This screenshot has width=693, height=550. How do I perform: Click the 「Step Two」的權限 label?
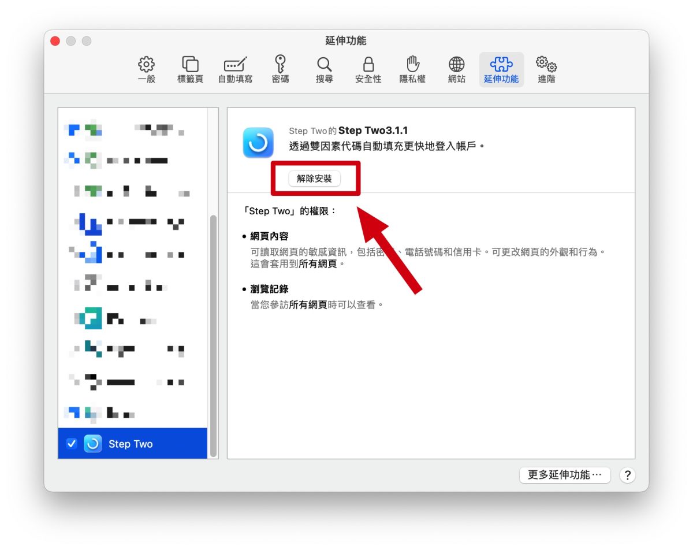click(290, 211)
